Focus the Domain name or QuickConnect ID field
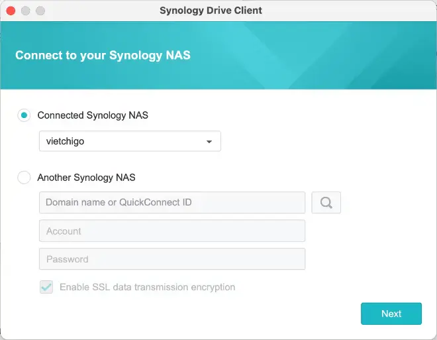The height and width of the screenshot is (340, 437). tap(172, 202)
